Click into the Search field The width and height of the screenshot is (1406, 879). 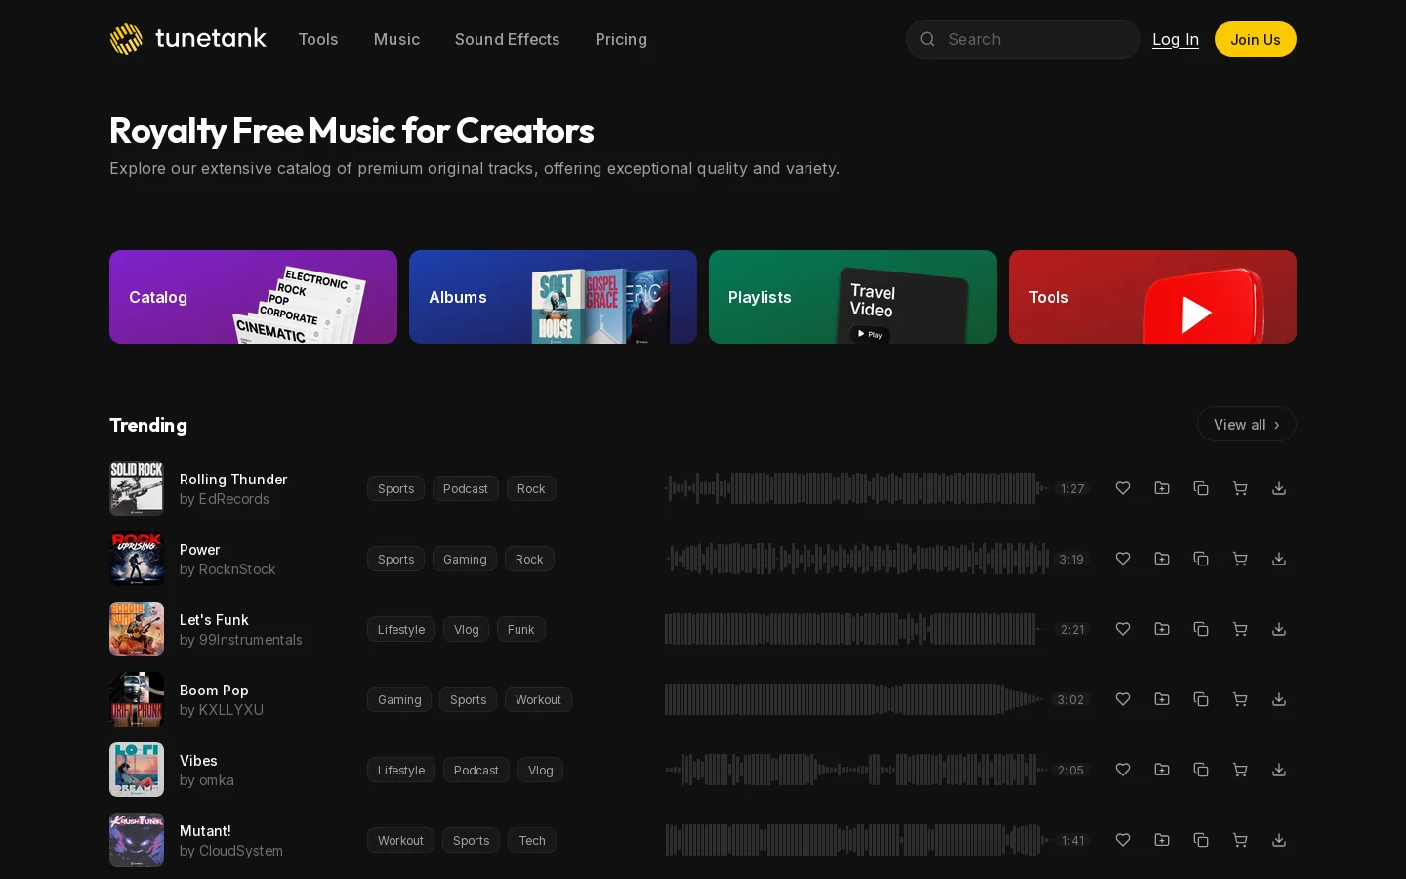(x=1023, y=39)
